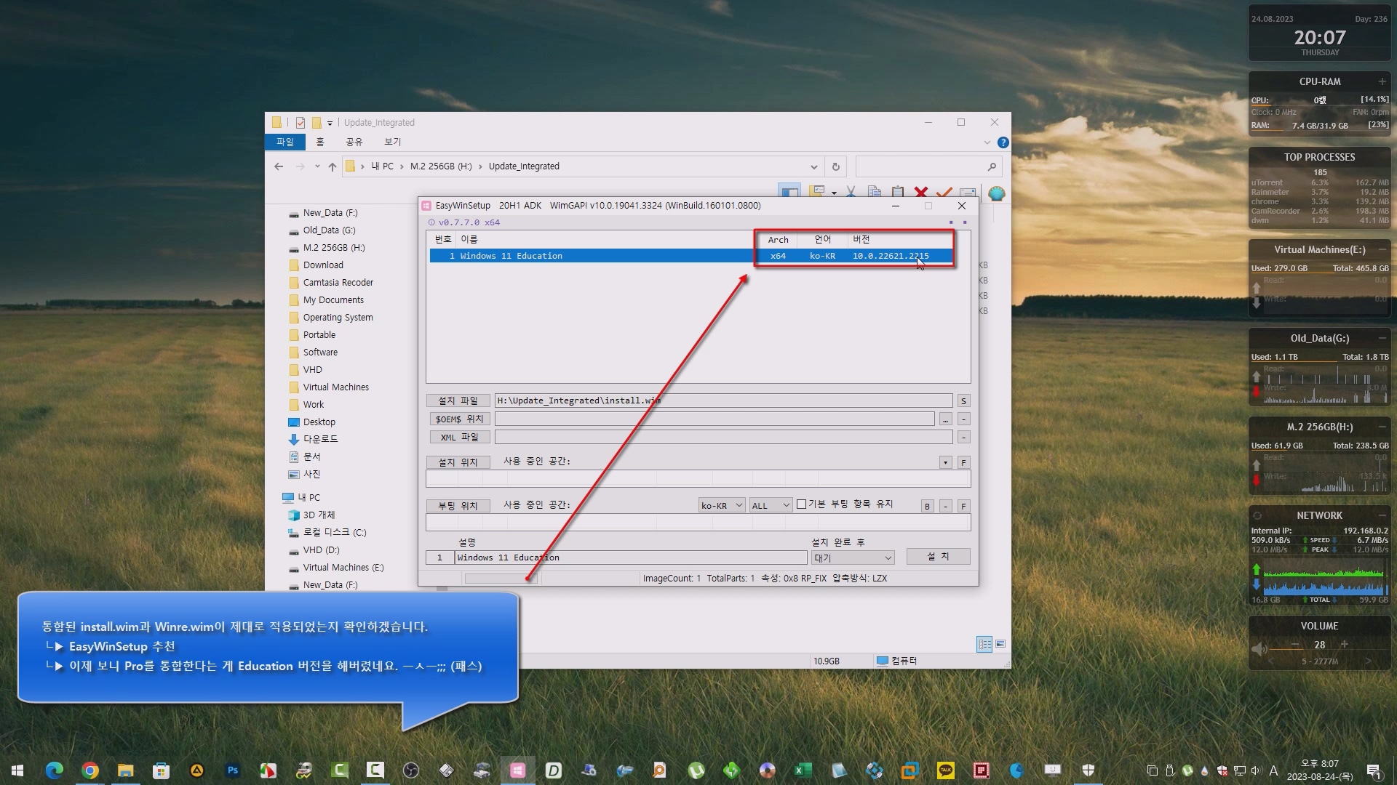Collapse the Virtual Machines(E:) widget
The height and width of the screenshot is (785, 1397).
click(1382, 249)
